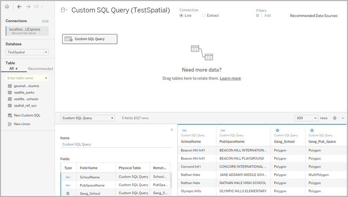Expand the table name search dropdown
348x197 pixels.
click(x=46, y=78)
